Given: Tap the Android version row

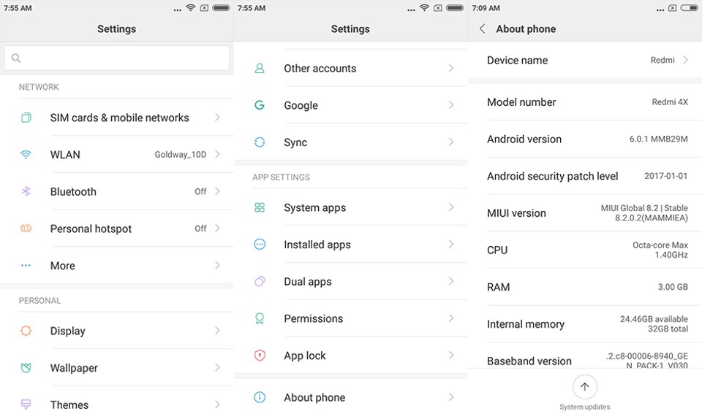Looking at the screenshot, I should click(x=585, y=139).
